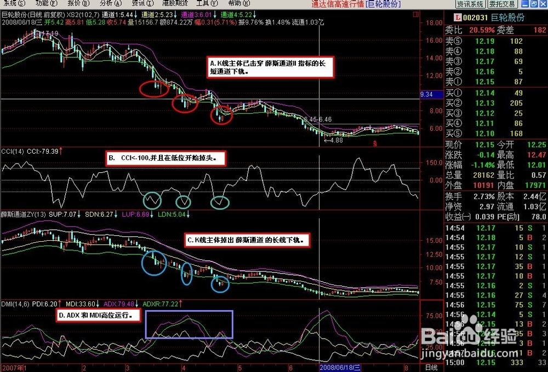Click the small red square icon atop main chart

pos(415,15)
